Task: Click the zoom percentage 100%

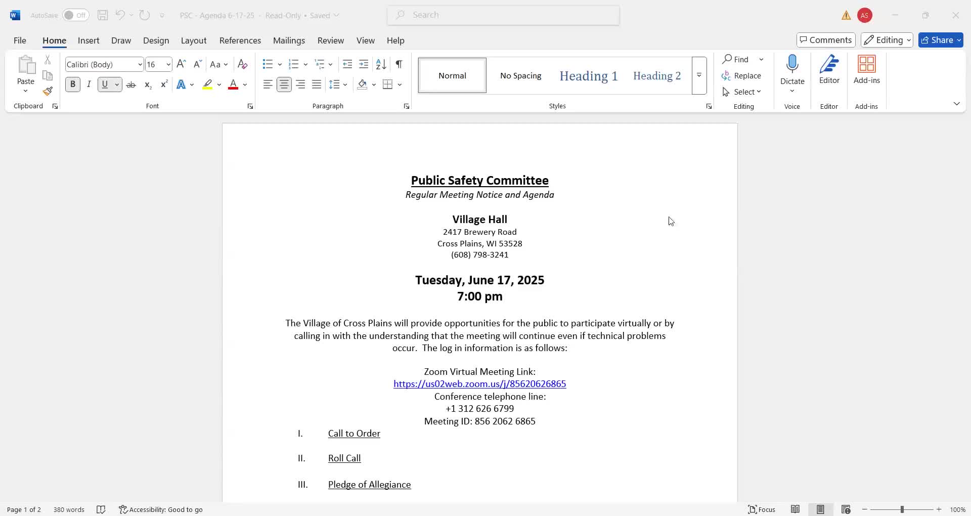Action: click(x=958, y=509)
